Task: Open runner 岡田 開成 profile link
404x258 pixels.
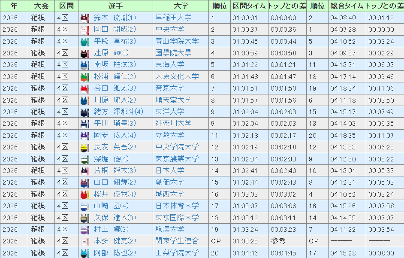Action: 115,30
